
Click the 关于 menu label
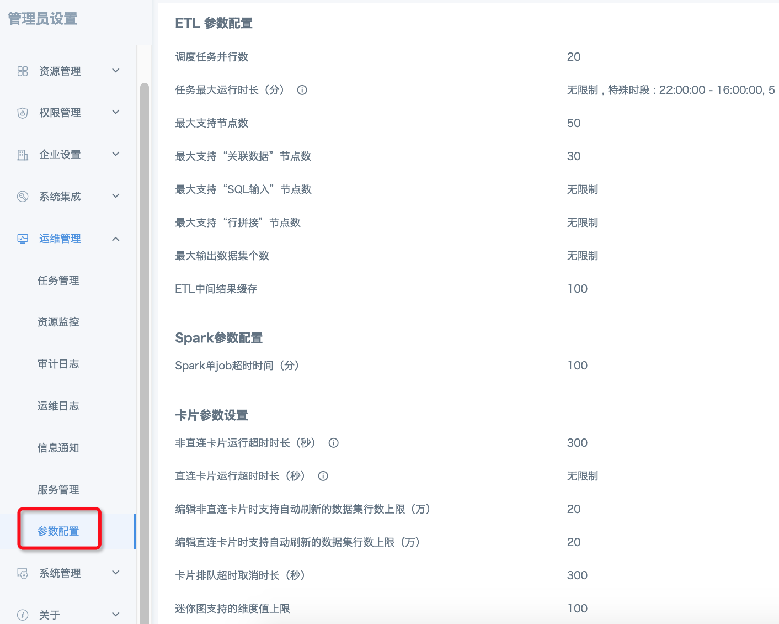(x=50, y=615)
